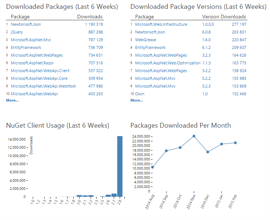Open the Microsoft.AspNet.WebApi package link in row 10
270x220 pixels.
[34, 94]
